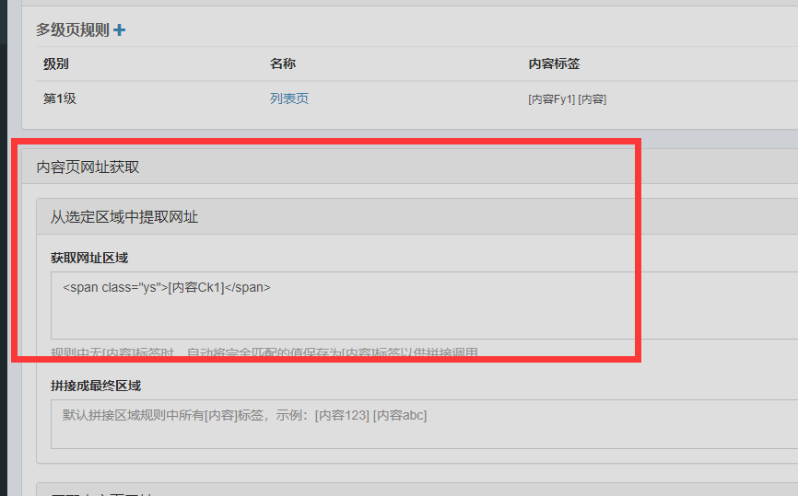This screenshot has width=798, height=496.
Task: Click the 内容页网址获取 panel header
Action: [88, 167]
